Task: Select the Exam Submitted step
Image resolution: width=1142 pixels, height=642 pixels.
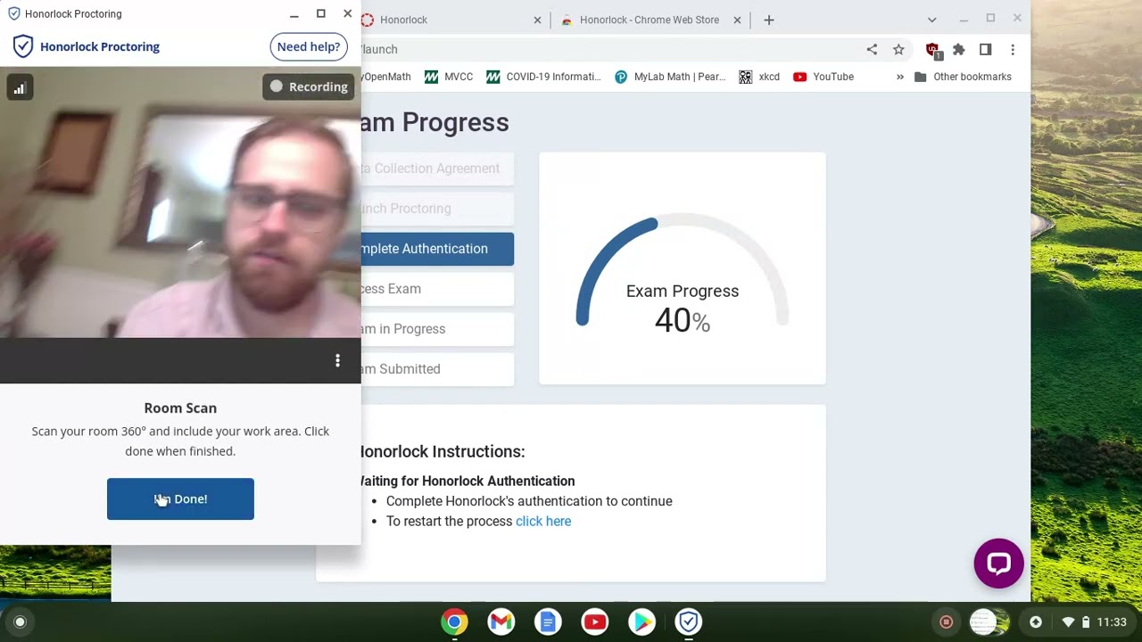Action: click(x=437, y=369)
